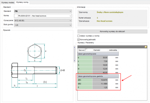This screenshot has height=103, width=150.
Task: Select the value 40,00 for parameter l
Action: [100, 72]
